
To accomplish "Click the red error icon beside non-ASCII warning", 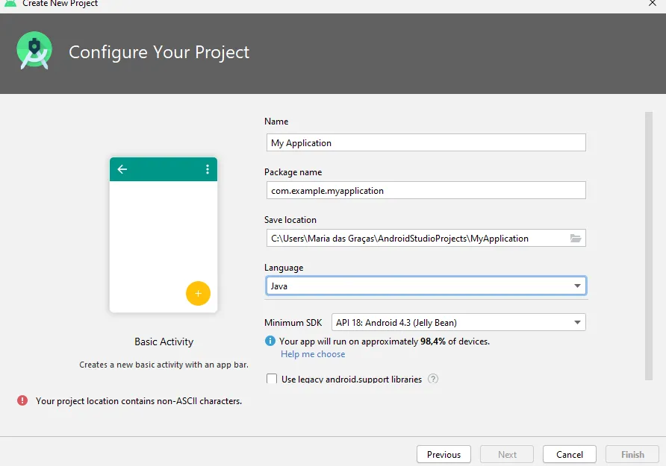I will 22,400.
